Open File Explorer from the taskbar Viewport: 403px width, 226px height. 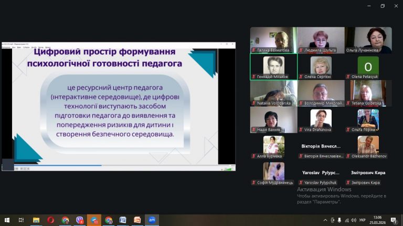coord(36,220)
